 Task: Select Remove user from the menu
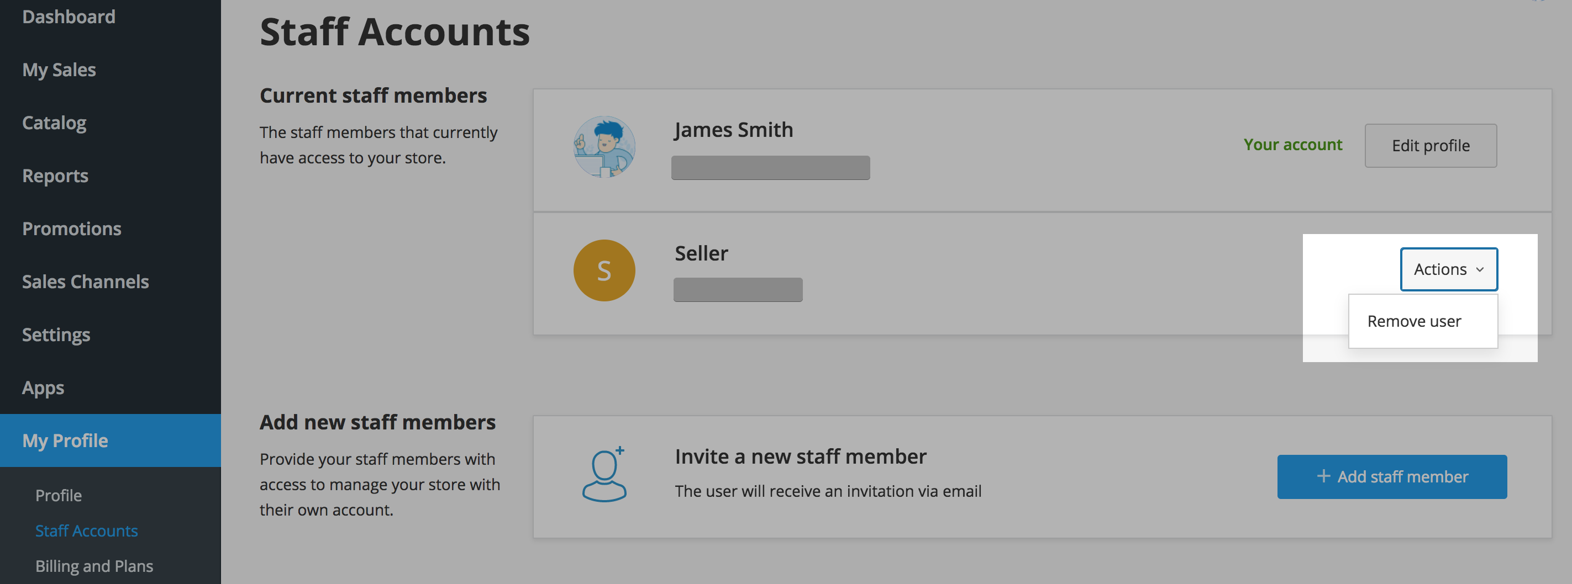pyautogui.click(x=1413, y=321)
